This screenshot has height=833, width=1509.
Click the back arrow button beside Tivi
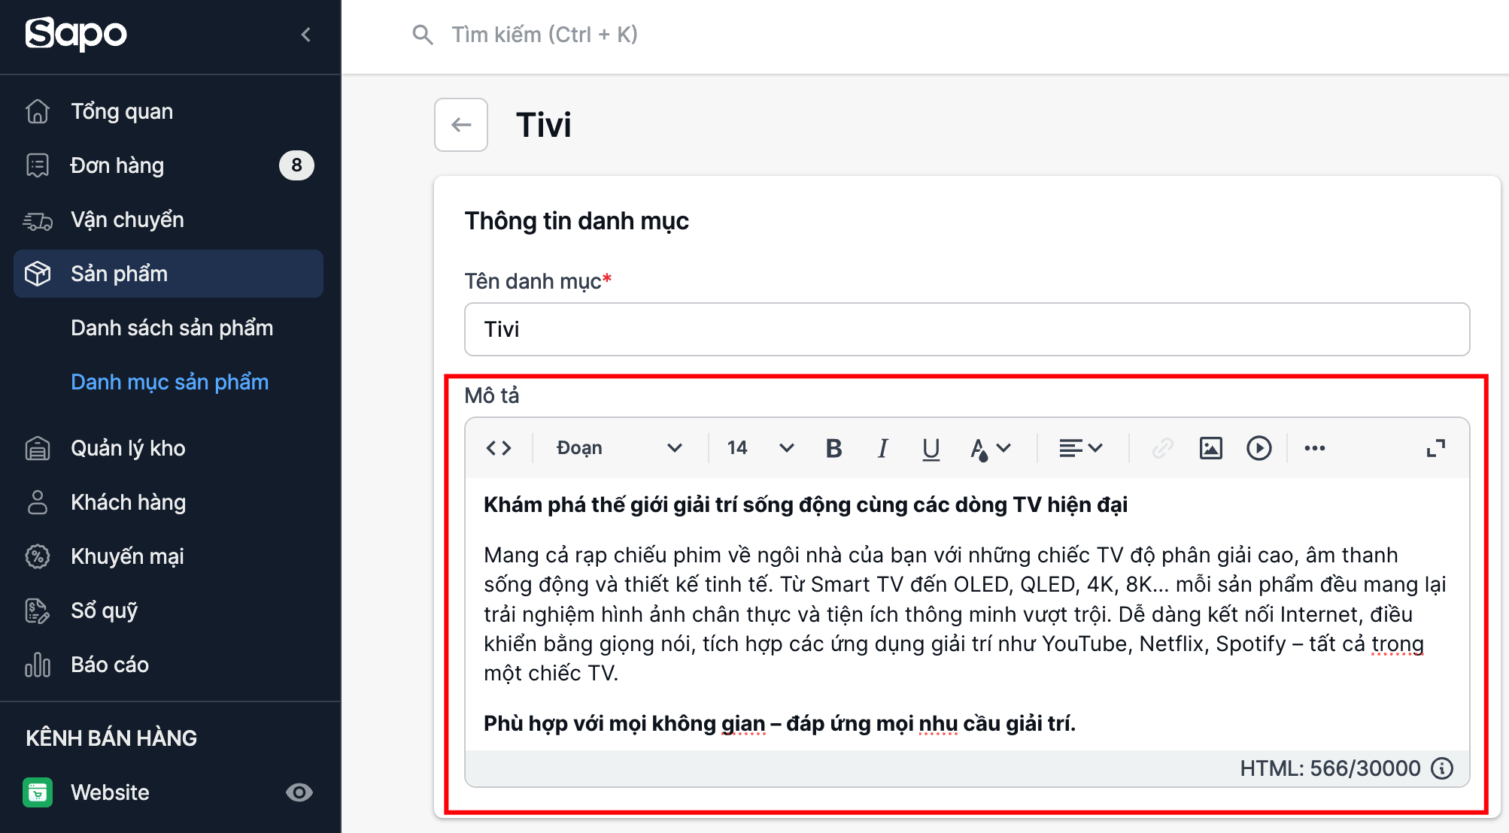coord(461,125)
